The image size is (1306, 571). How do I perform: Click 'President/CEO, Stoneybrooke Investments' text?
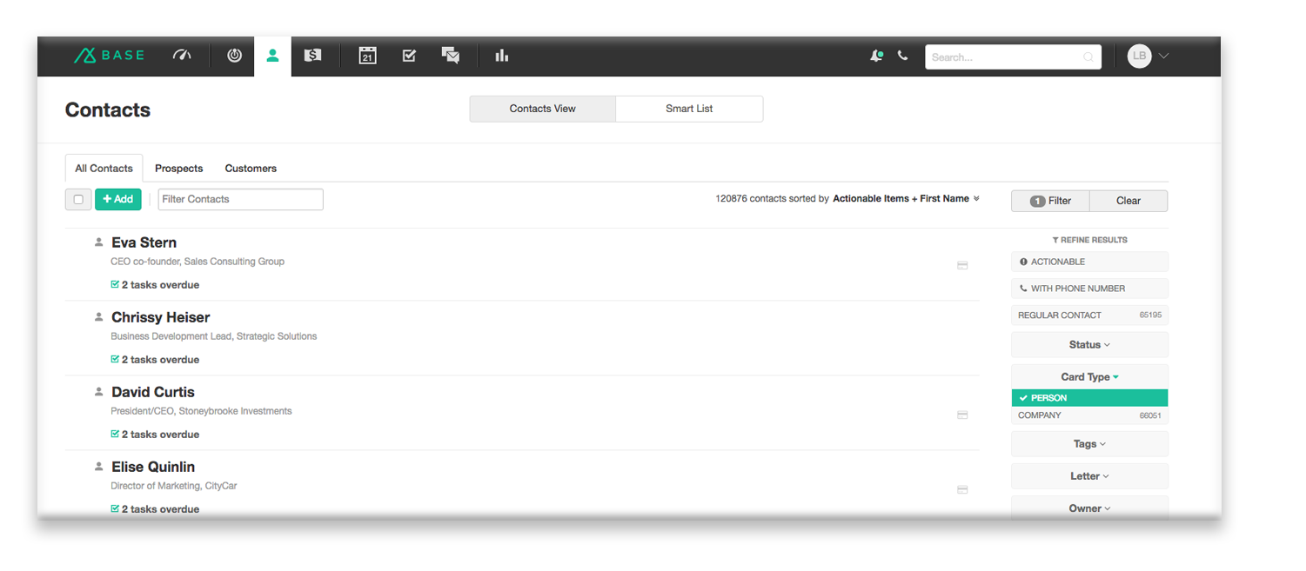pyautogui.click(x=201, y=411)
